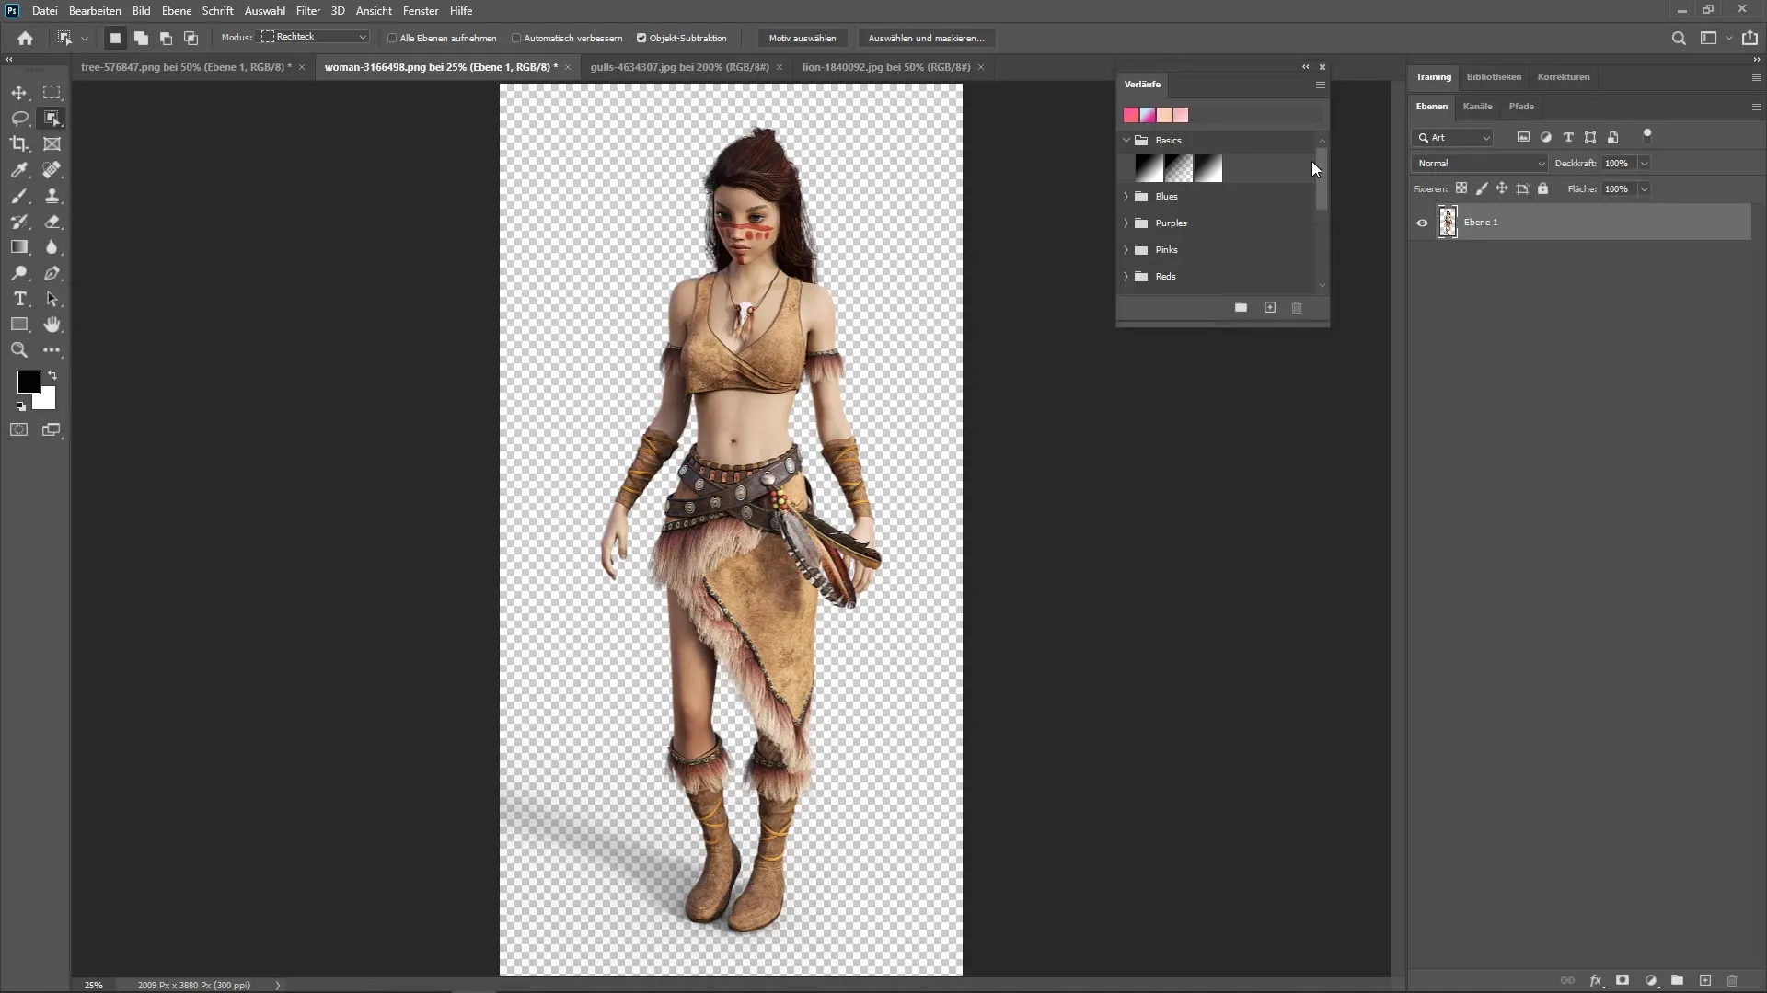Select the Lasso tool

pos(19,119)
